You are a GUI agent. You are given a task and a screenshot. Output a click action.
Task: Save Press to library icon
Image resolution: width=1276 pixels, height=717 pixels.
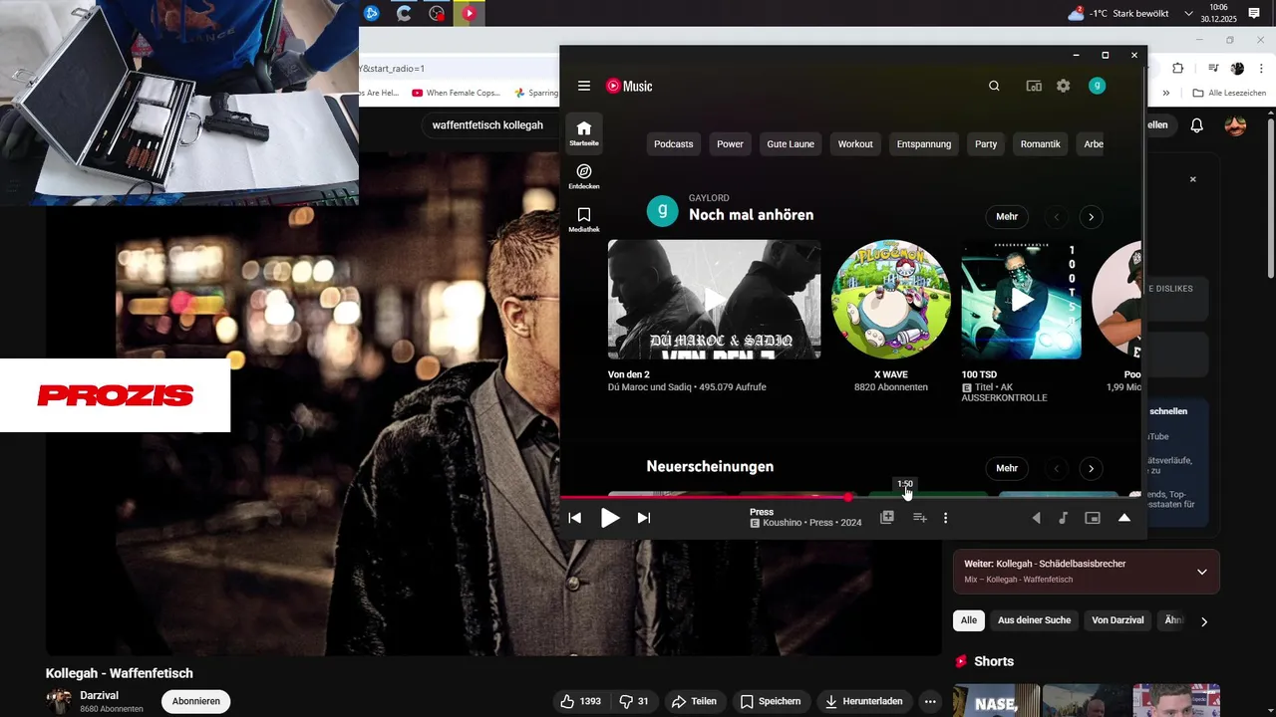(886, 518)
